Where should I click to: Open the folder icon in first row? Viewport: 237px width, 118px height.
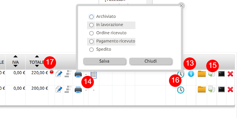point(202,74)
